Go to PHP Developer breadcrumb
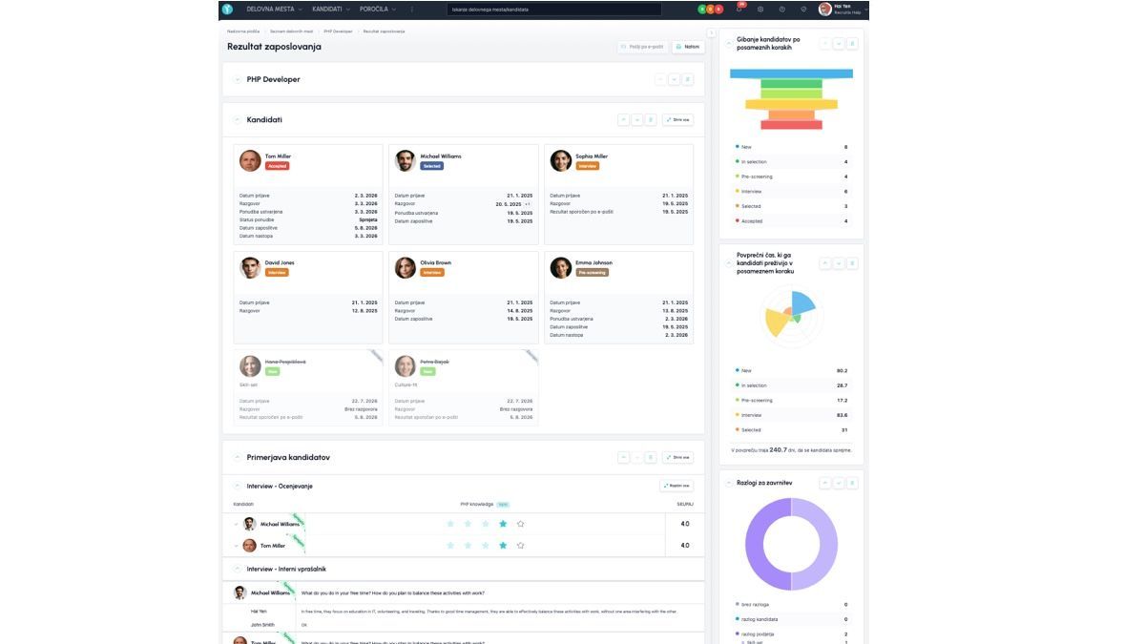 338,31
